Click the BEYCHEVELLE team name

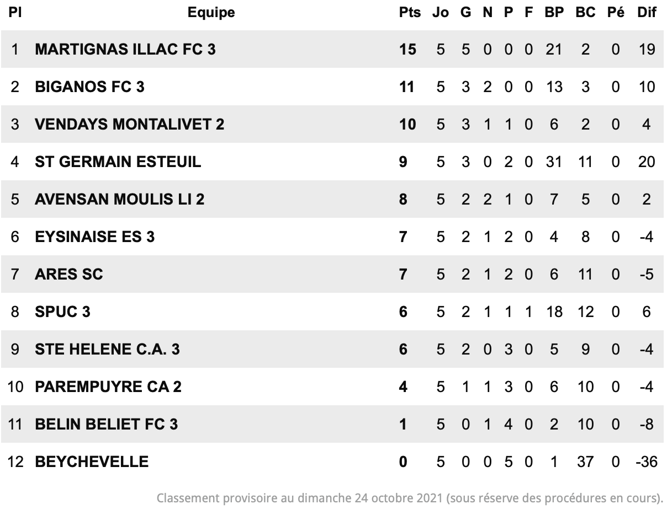(x=92, y=462)
